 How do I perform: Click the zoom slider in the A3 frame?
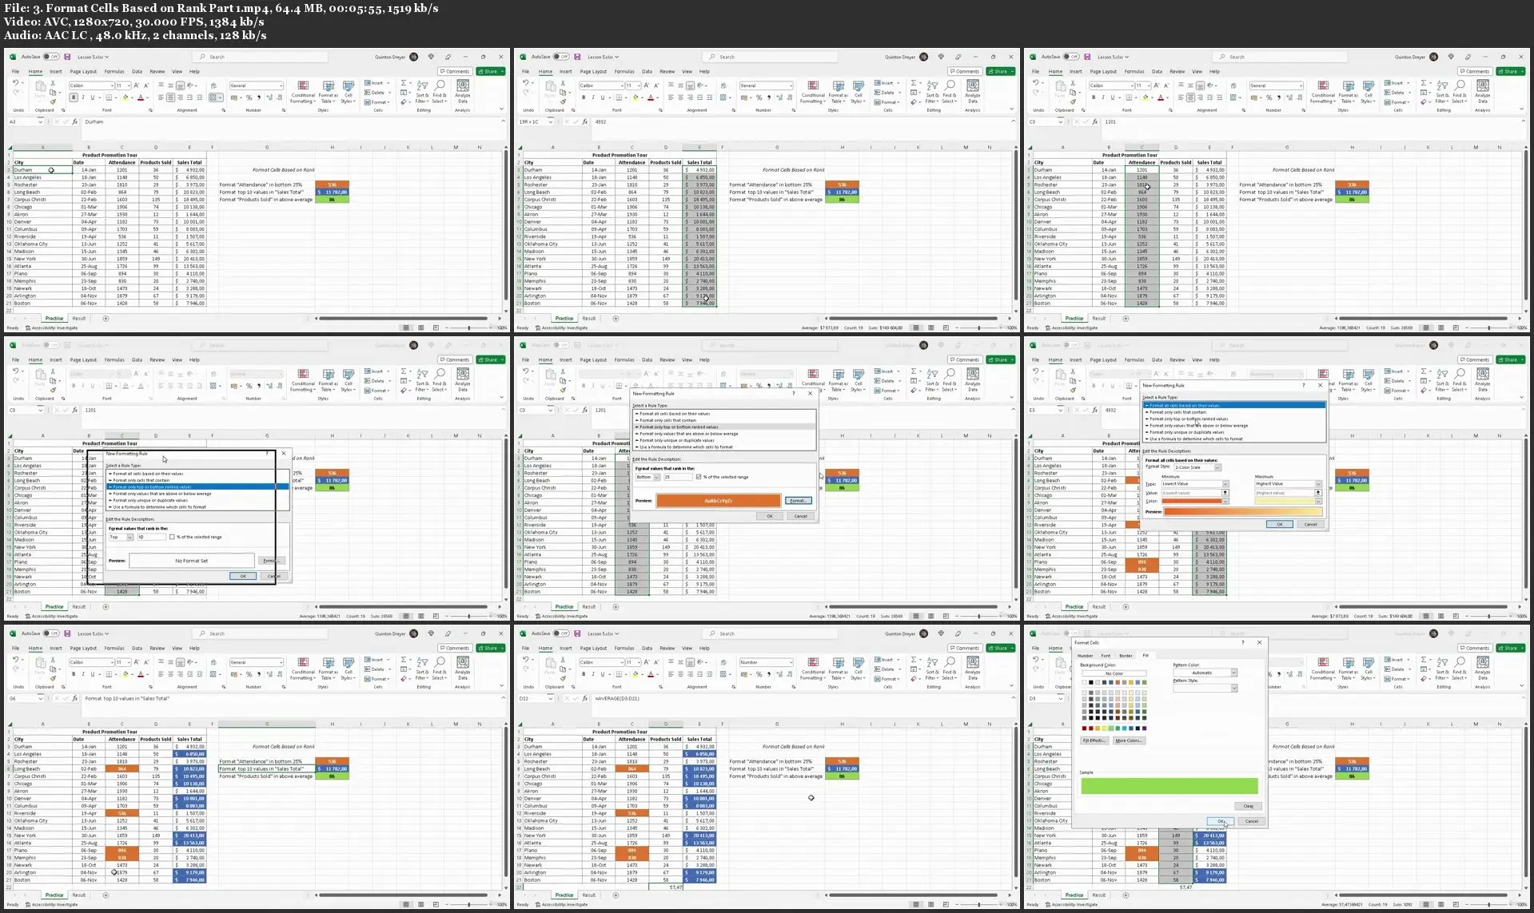coord(468,327)
